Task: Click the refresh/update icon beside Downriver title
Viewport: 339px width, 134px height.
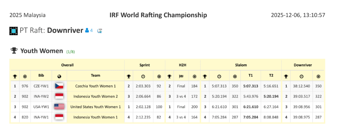Action: [99, 31]
